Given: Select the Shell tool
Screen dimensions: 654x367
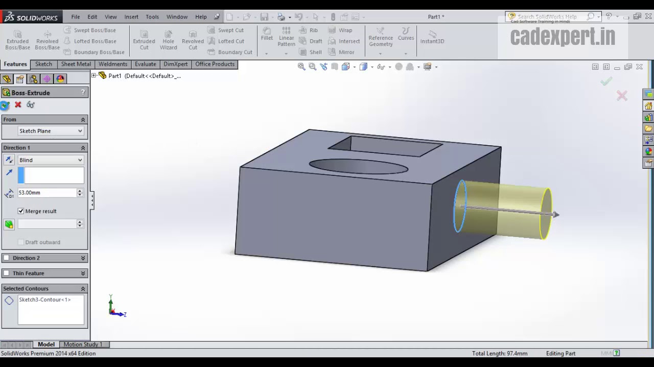Looking at the screenshot, I should click(311, 52).
